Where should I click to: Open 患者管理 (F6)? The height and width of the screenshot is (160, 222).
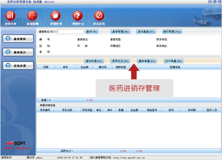[x=120, y=32]
